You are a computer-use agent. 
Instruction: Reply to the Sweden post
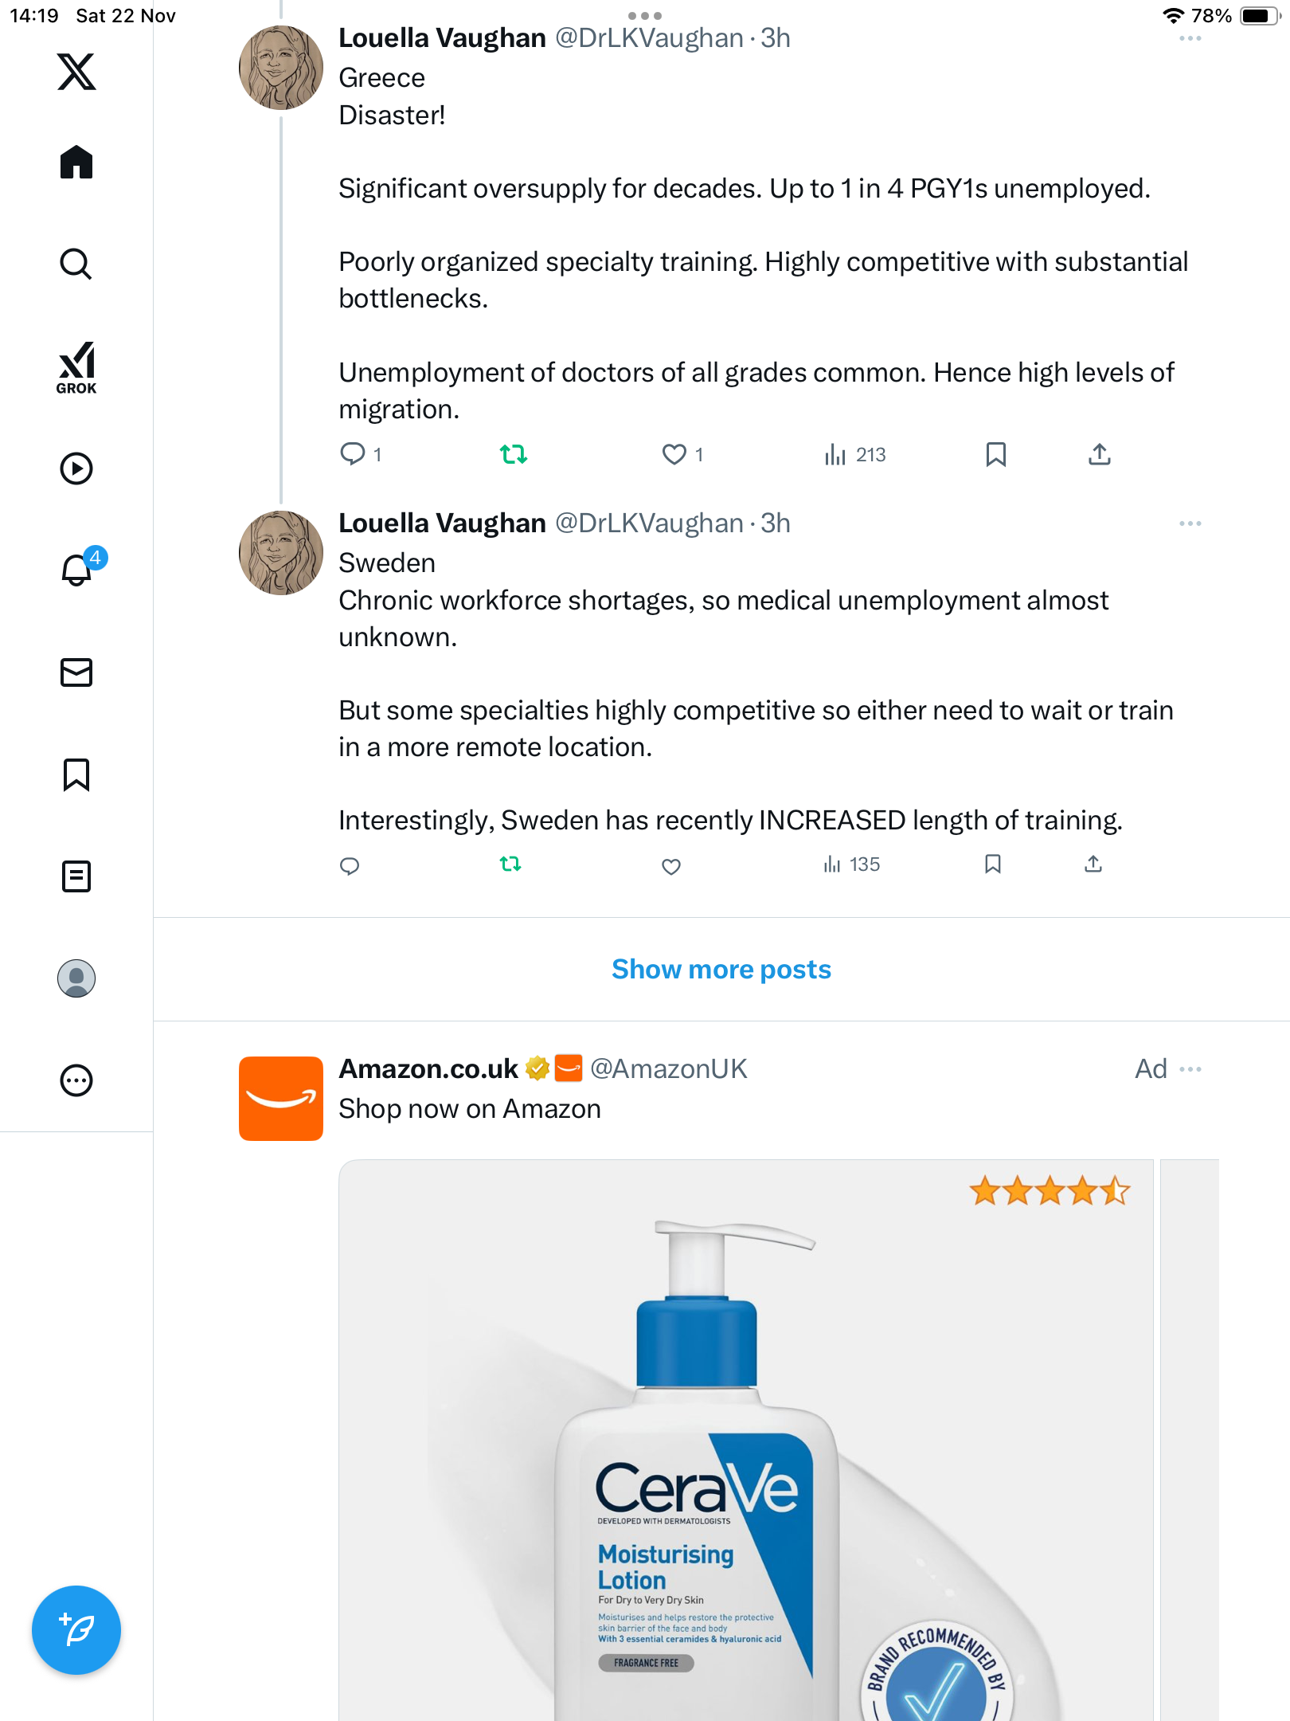(350, 865)
